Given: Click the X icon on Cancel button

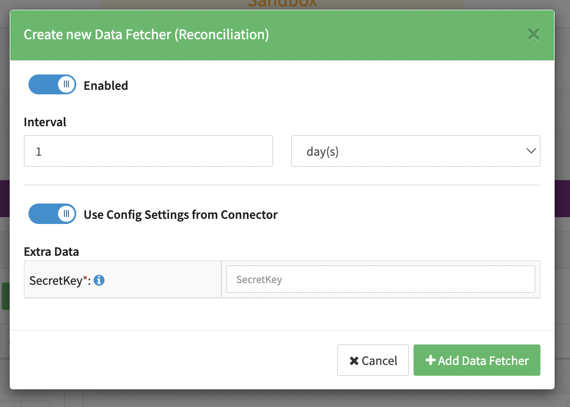Looking at the screenshot, I should coord(354,361).
